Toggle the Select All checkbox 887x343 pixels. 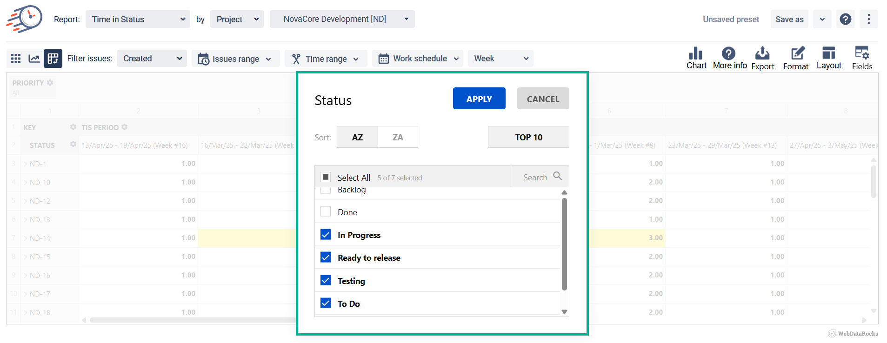(x=326, y=177)
